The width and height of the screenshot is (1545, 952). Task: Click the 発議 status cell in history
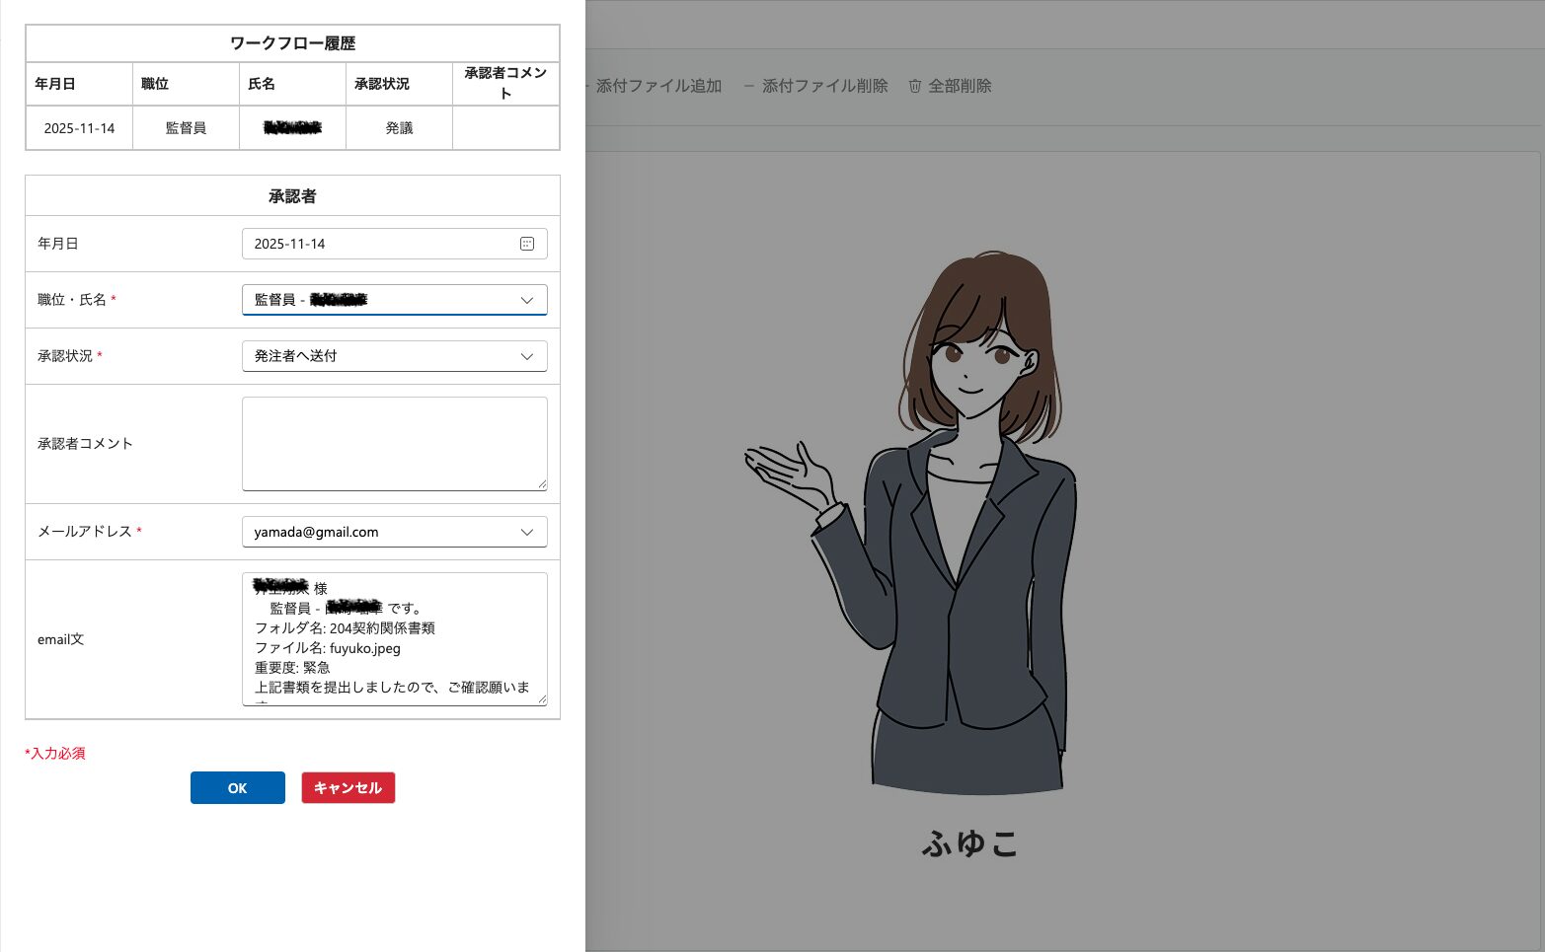tap(399, 128)
